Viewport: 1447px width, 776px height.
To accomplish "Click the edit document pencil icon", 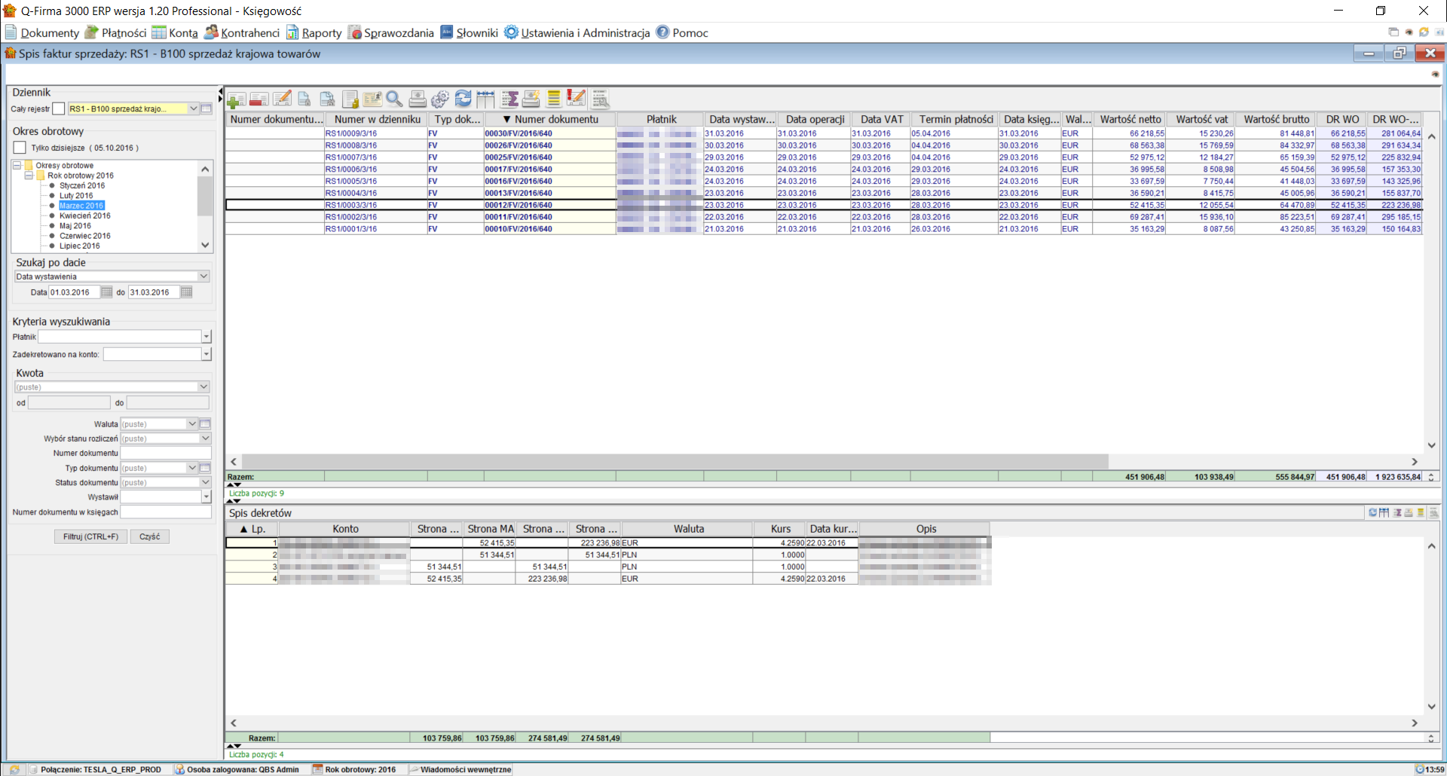I will [x=282, y=99].
